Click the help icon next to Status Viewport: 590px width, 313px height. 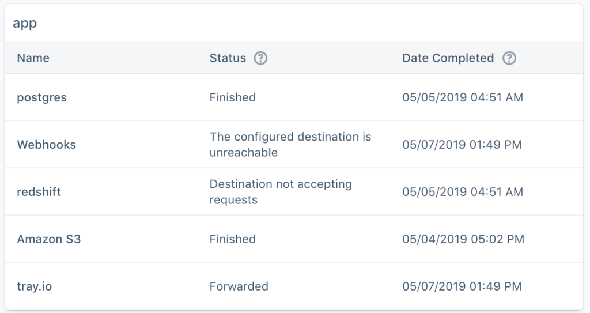coord(260,58)
